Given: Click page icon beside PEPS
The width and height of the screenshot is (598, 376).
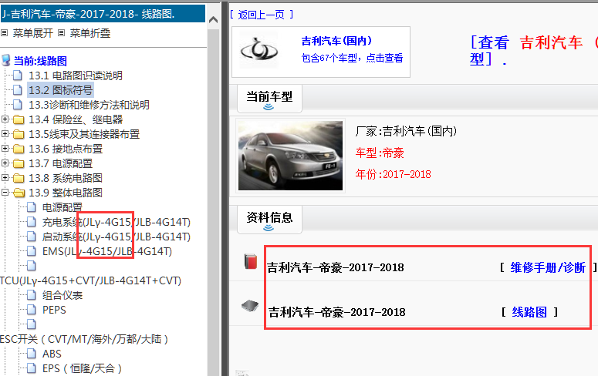Looking at the screenshot, I should pos(32,310).
